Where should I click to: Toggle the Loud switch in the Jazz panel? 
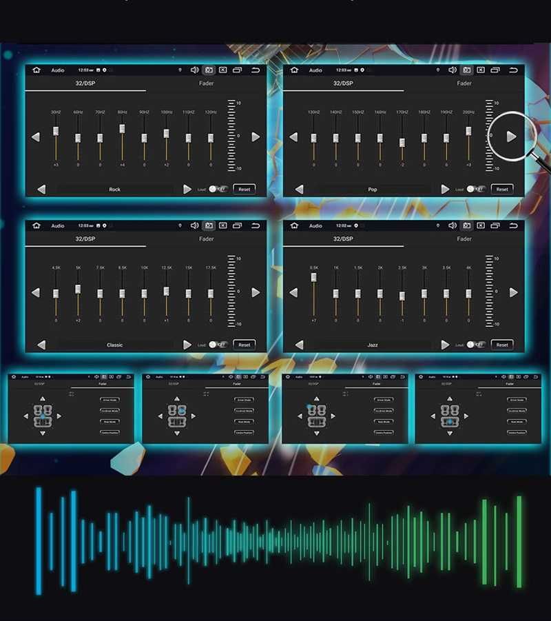coord(476,345)
